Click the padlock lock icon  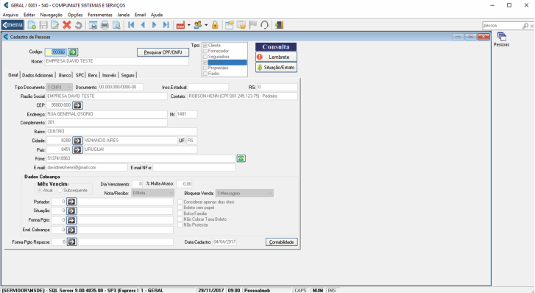[x=215, y=25]
